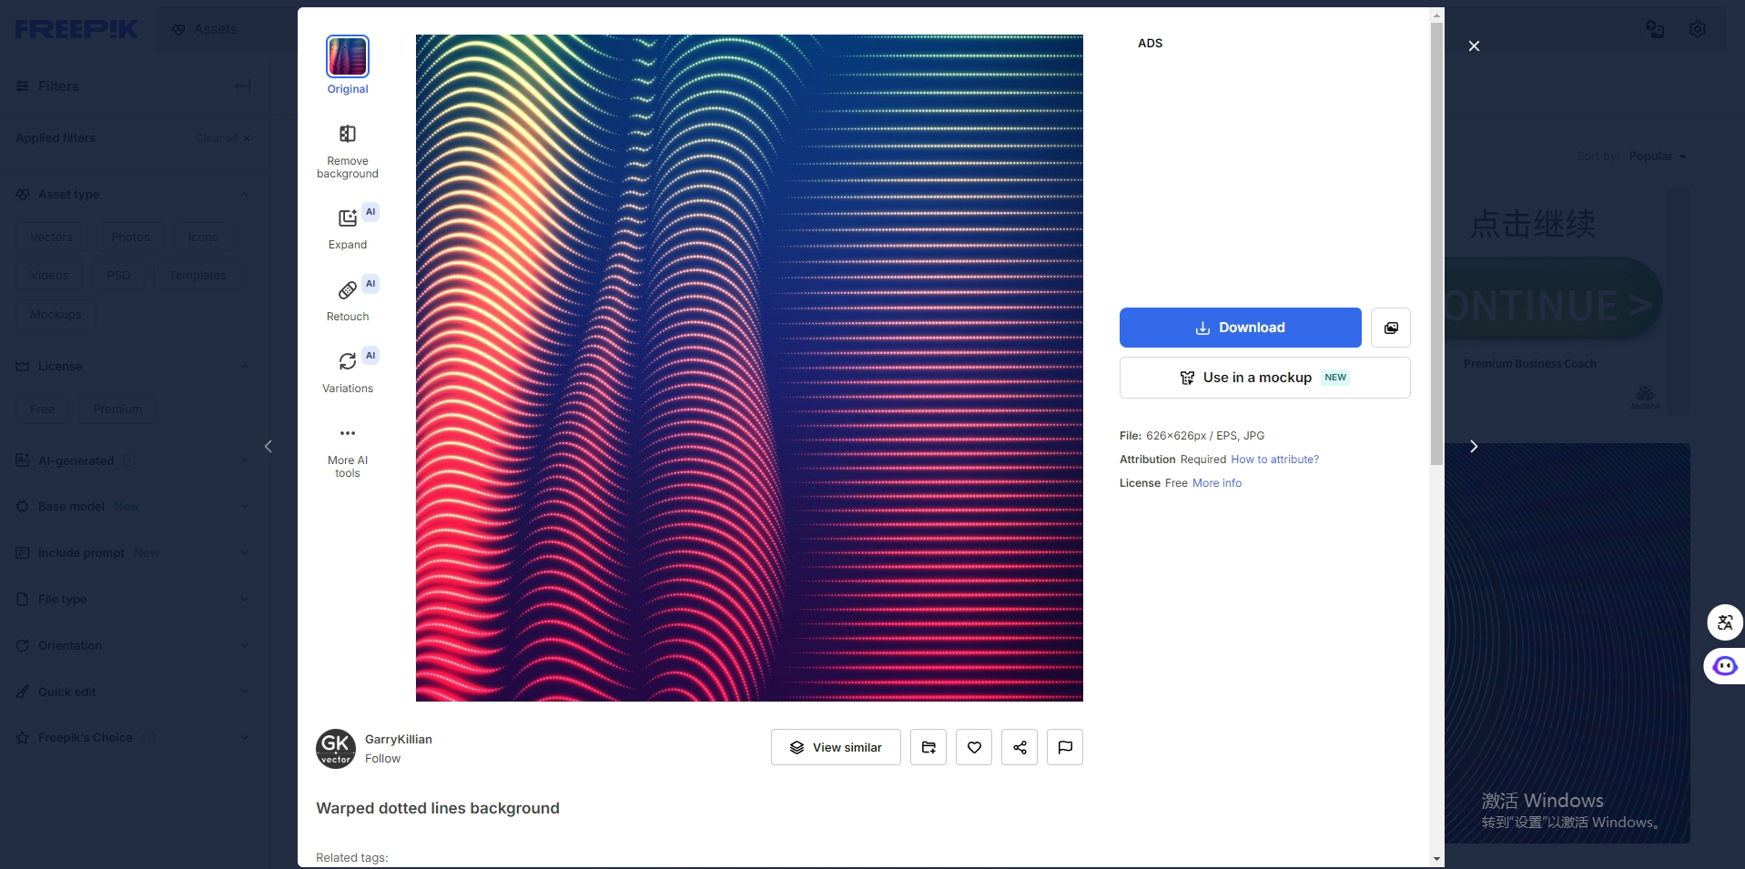1745x869 pixels.
Task: Select the PSD asset type filter
Action: (x=118, y=276)
